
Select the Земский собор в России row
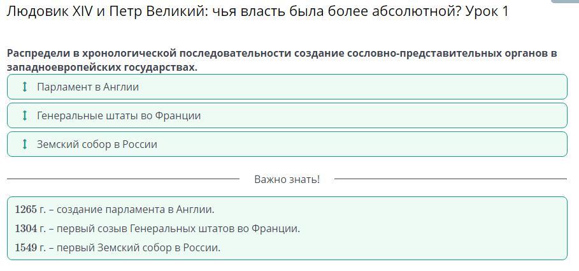[287, 144]
